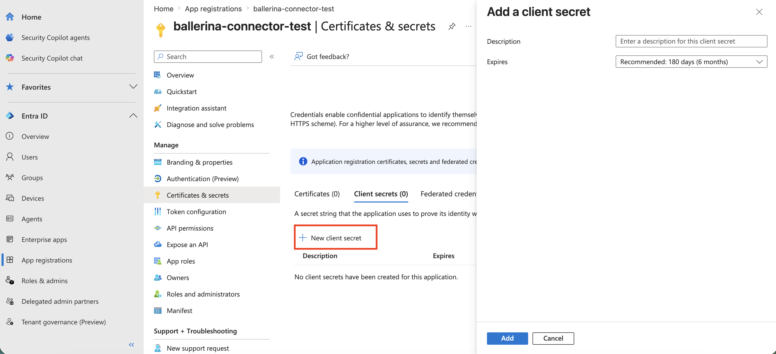Expand the Favorites section chevron
This screenshot has width=776, height=354.
[133, 87]
